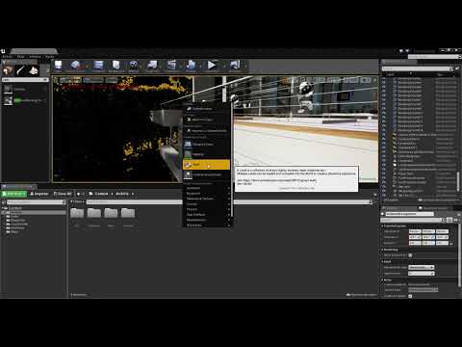Focus the World Outliner search field
Image resolution: width=462 pixels, height=347 pixels.
[x=418, y=68]
